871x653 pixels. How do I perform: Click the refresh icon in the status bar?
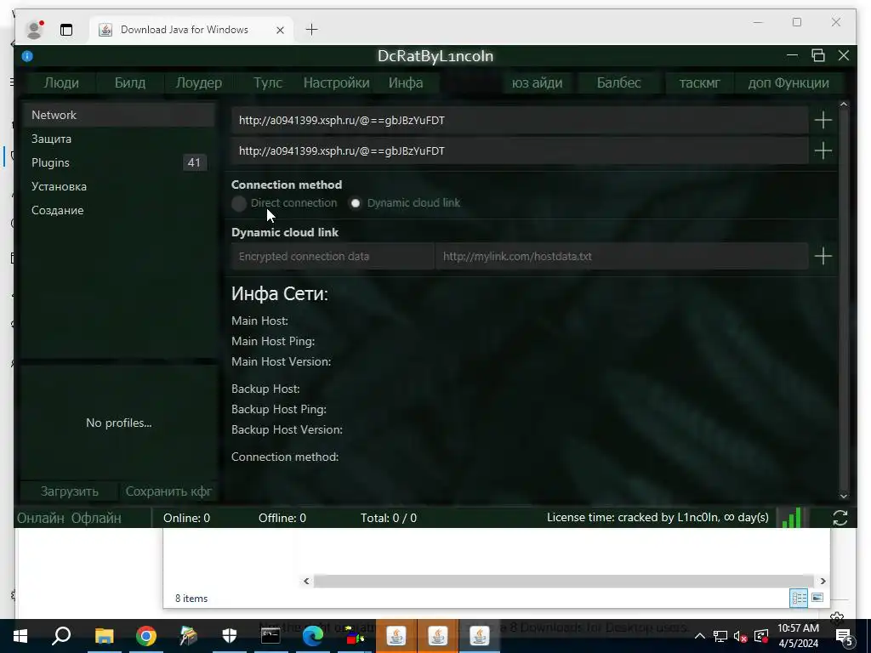pyautogui.click(x=840, y=518)
